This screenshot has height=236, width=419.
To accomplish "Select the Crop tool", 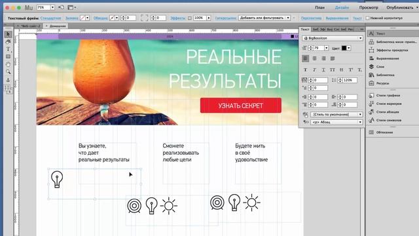I will click(8, 42).
